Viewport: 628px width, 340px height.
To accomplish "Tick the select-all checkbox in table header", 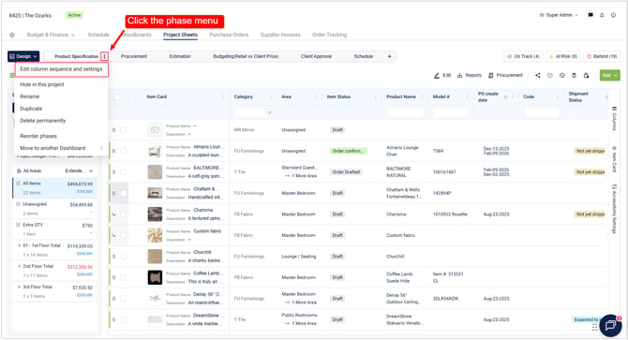I will (117, 96).
